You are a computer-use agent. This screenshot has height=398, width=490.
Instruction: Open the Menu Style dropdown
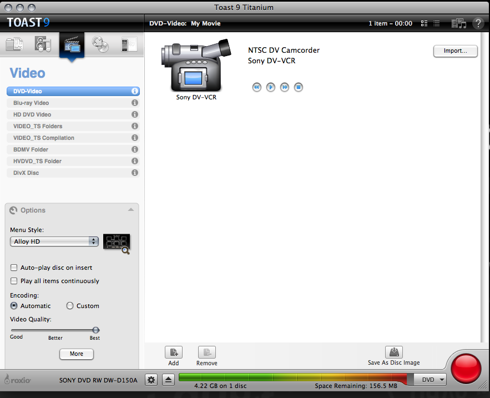coord(54,241)
